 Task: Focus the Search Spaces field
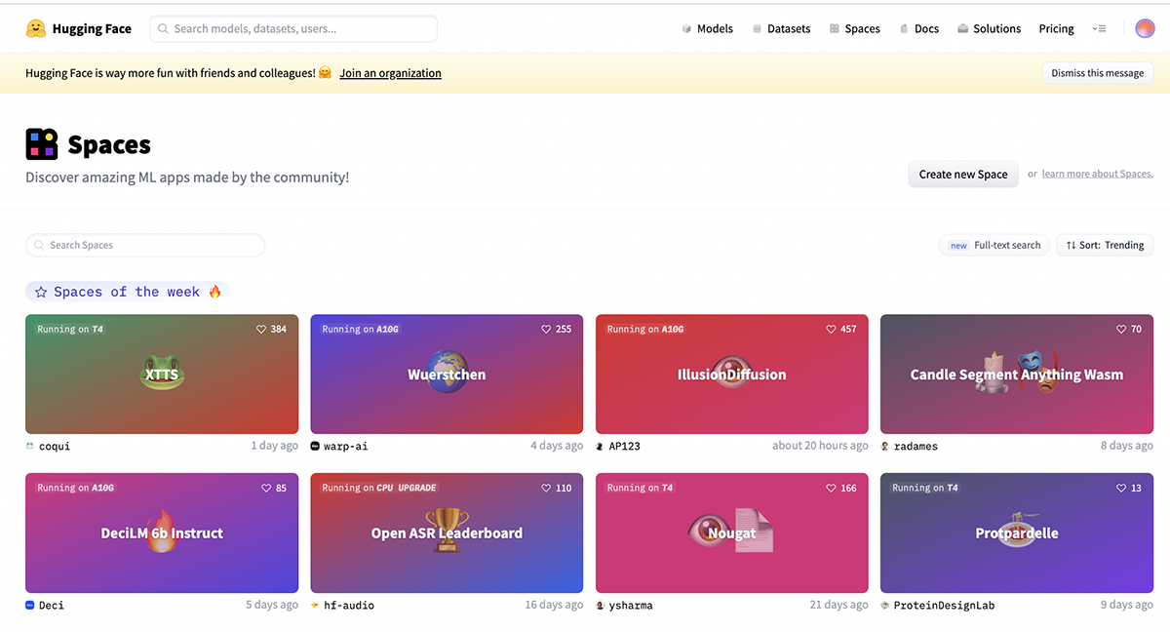tap(145, 245)
